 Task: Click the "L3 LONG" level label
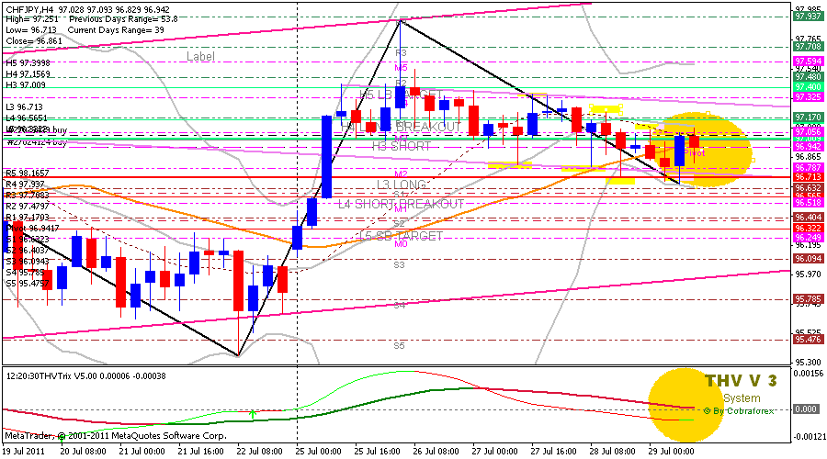tap(401, 185)
